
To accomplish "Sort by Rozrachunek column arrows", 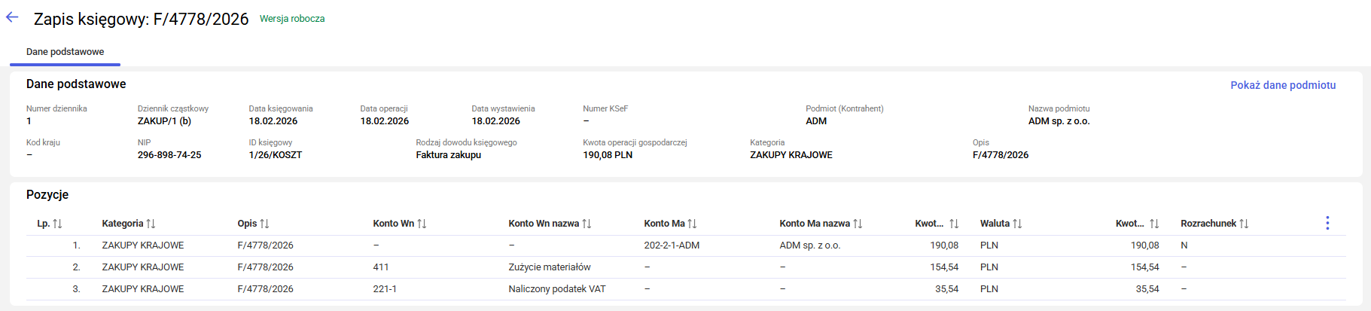I will pyautogui.click(x=1244, y=224).
